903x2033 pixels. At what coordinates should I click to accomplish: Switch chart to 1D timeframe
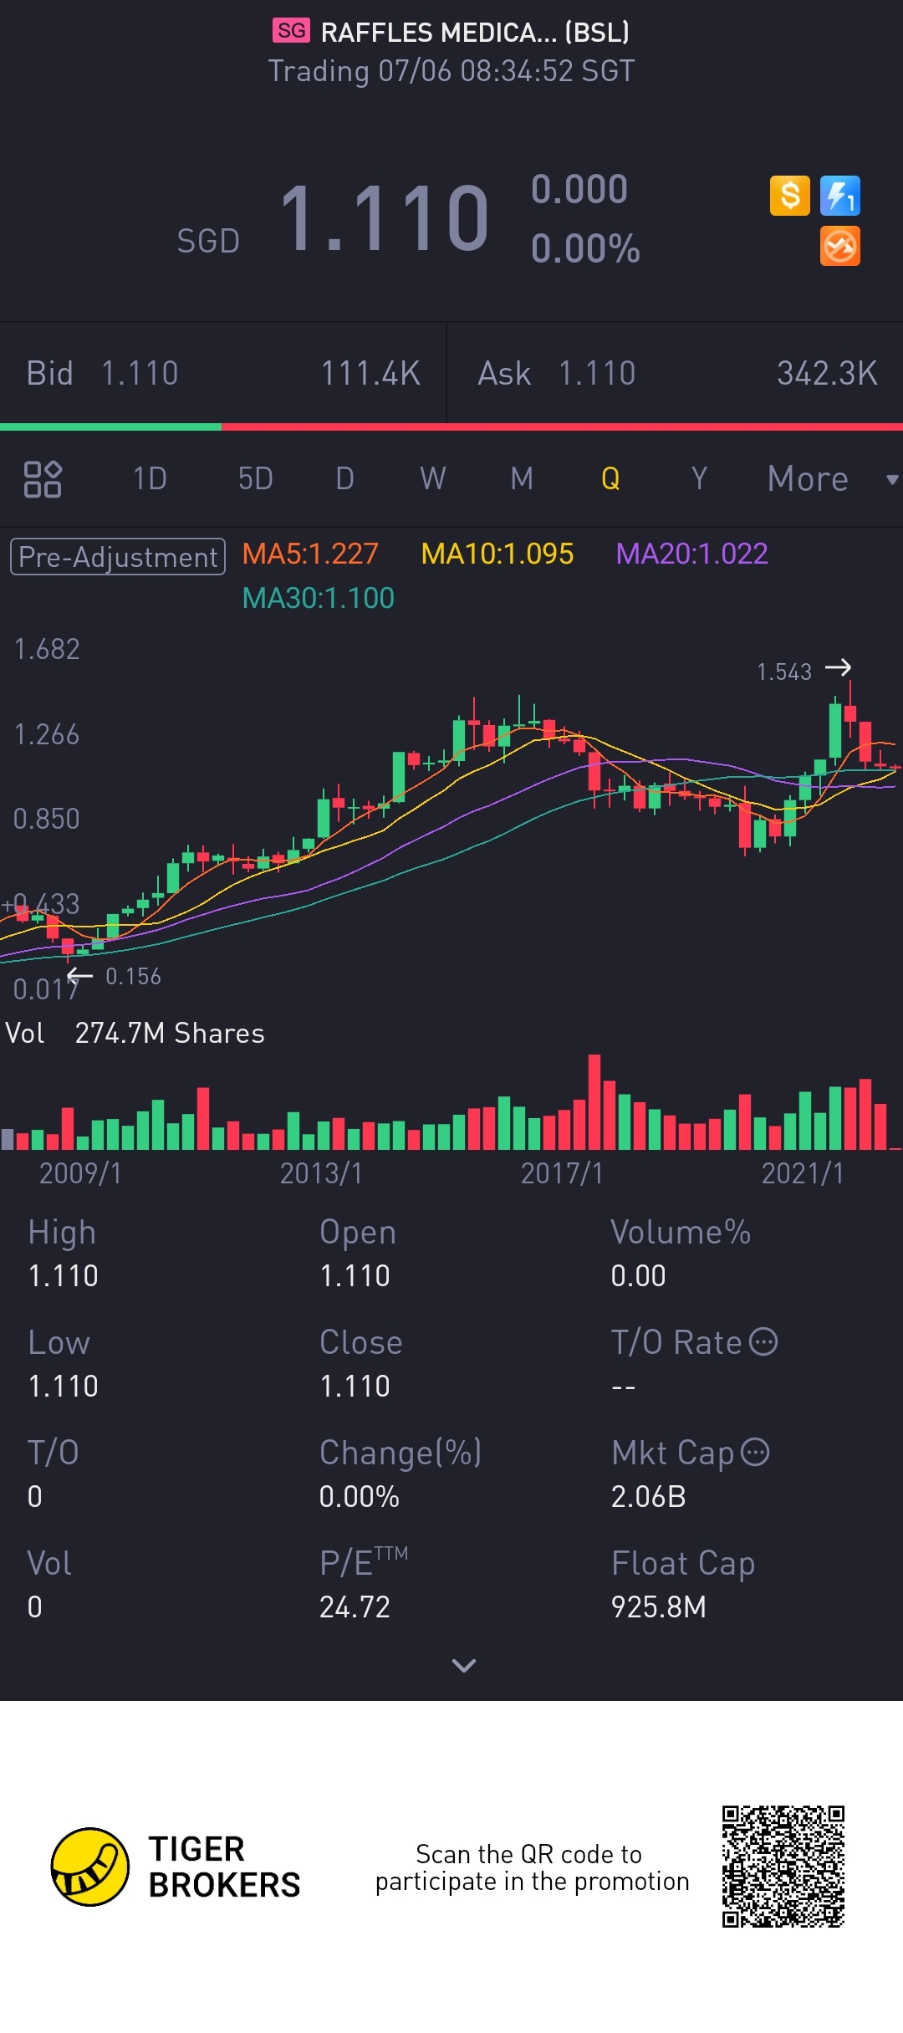[150, 479]
